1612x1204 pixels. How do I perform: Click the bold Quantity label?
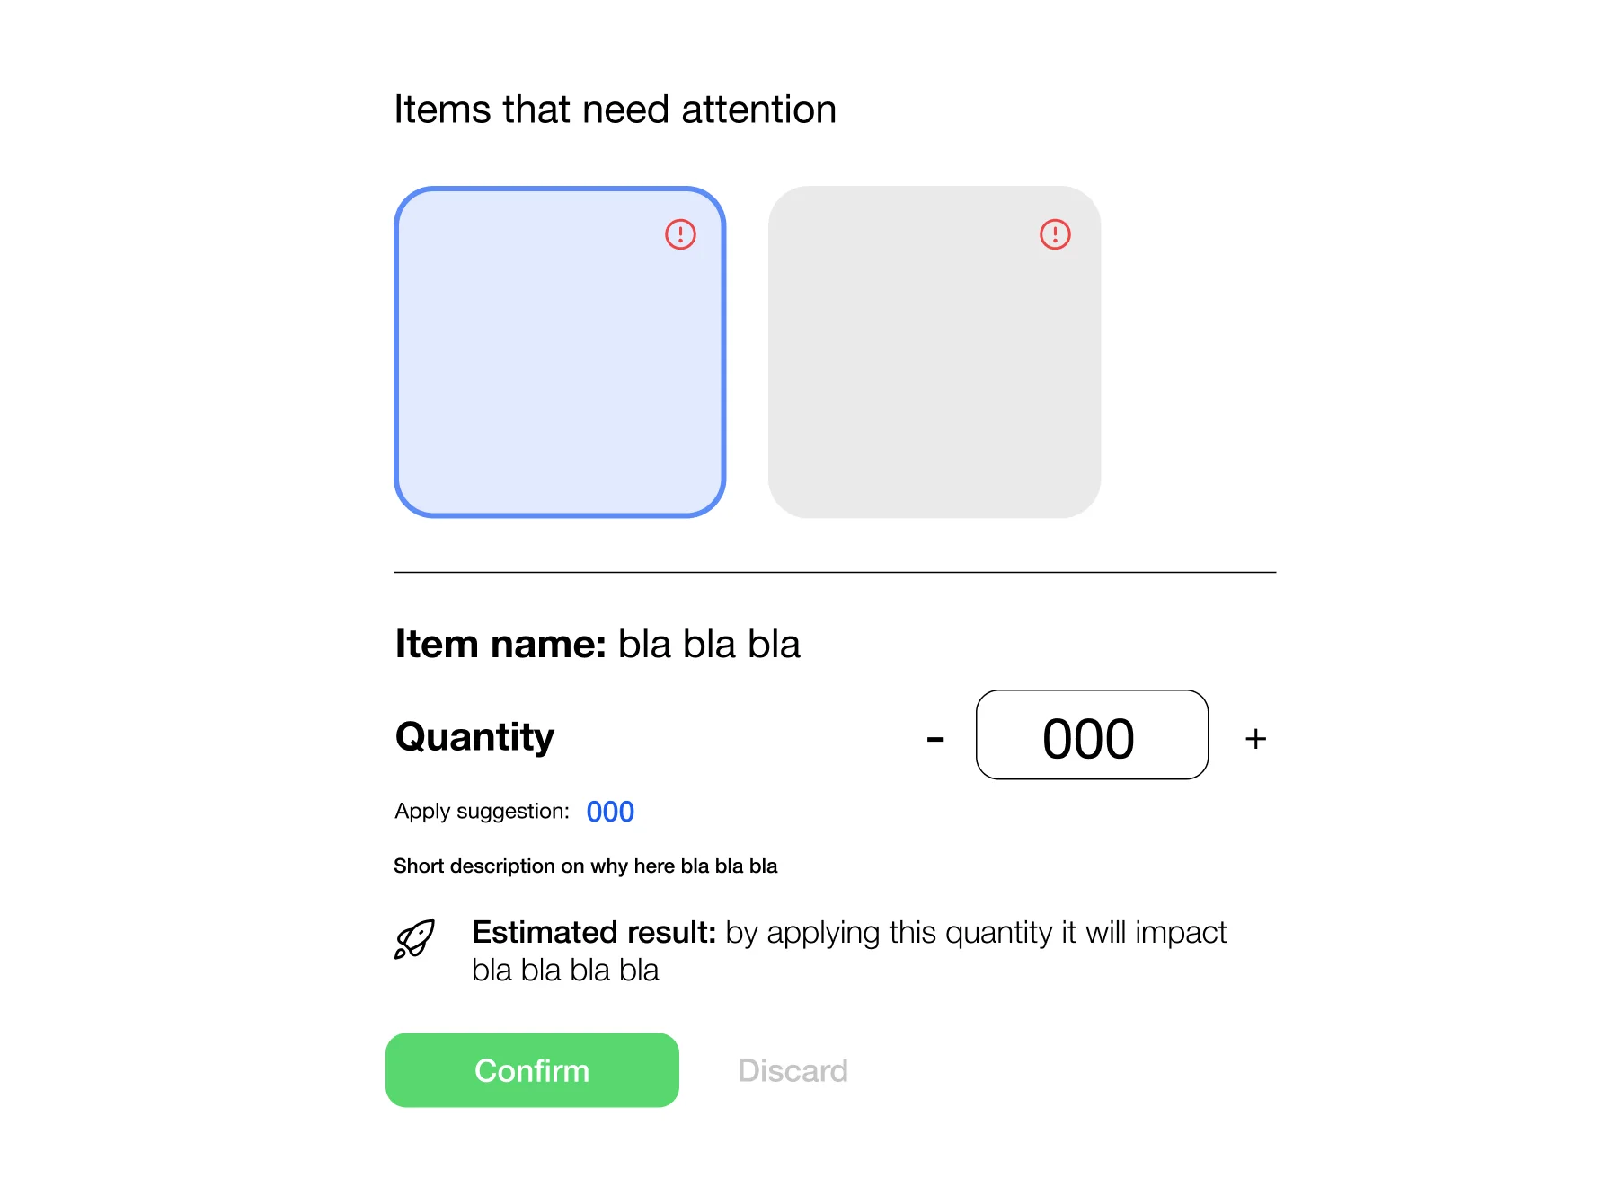[x=474, y=737]
